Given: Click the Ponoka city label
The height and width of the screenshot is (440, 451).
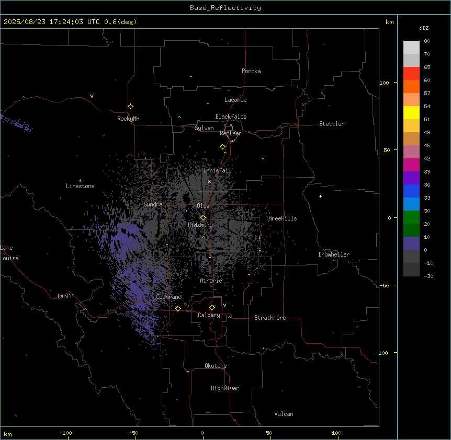Looking at the screenshot, I should tap(251, 71).
